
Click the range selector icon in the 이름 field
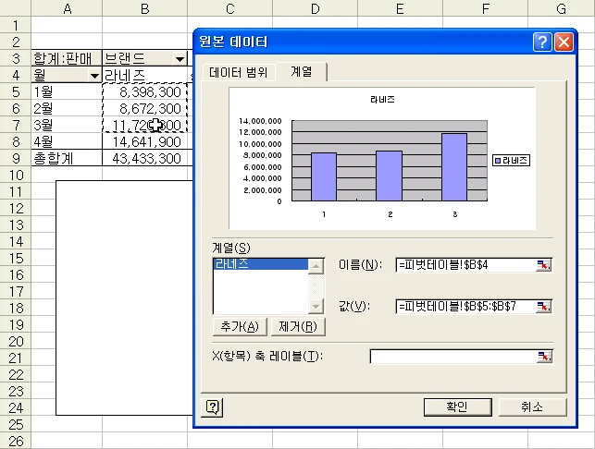(x=543, y=265)
